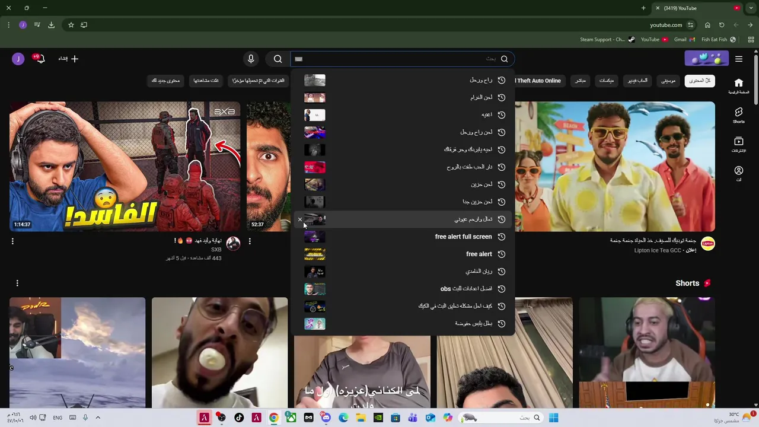Open the Fish Eat Fish bookmark
The width and height of the screenshot is (759, 427).
(x=719, y=40)
